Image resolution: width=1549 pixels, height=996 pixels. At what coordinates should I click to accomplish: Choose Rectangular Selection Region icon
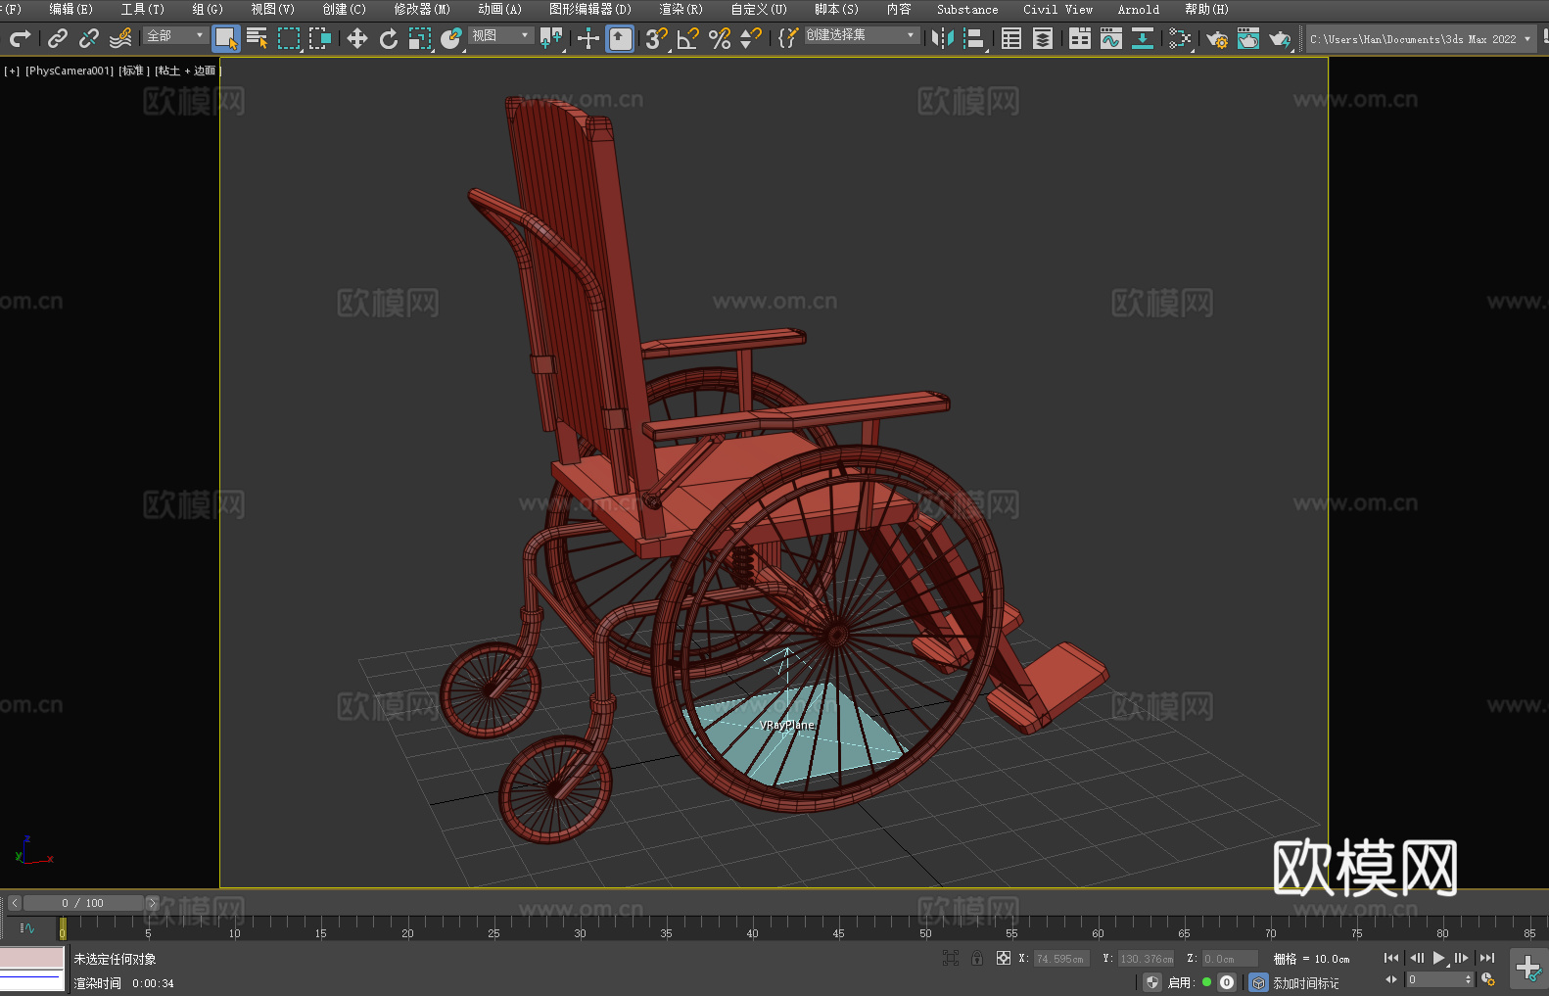[289, 38]
